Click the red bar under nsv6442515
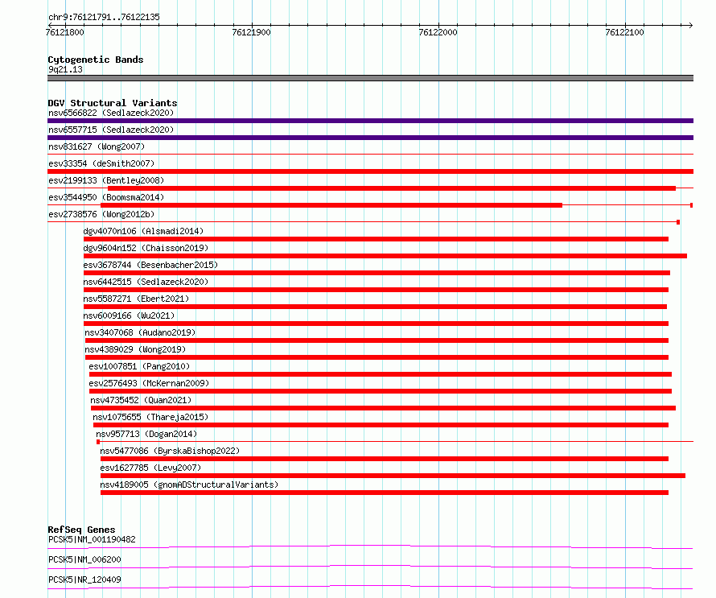 point(376,290)
